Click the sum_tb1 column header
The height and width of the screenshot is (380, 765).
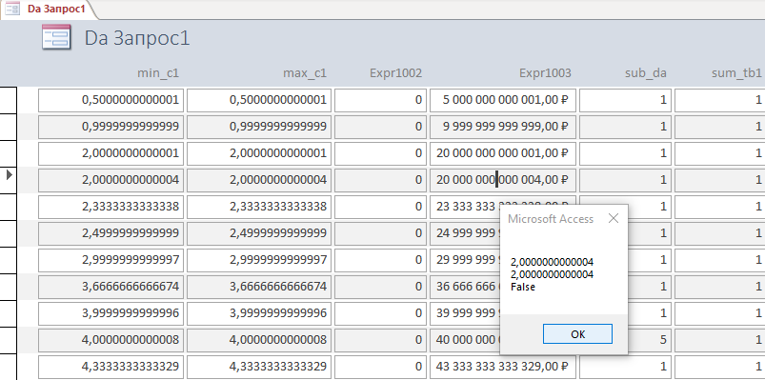pos(736,73)
